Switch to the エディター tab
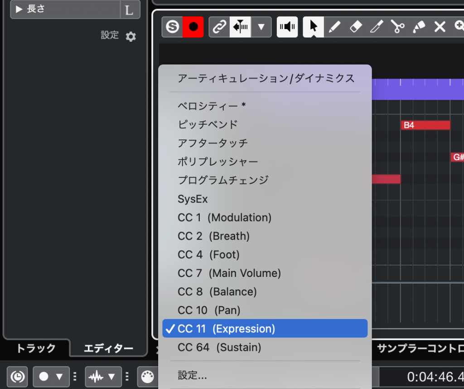The width and height of the screenshot is (464, 389). (109, 349)
